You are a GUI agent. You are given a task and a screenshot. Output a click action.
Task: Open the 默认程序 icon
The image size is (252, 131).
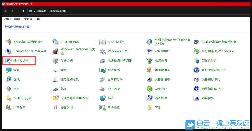coord(102,70)
